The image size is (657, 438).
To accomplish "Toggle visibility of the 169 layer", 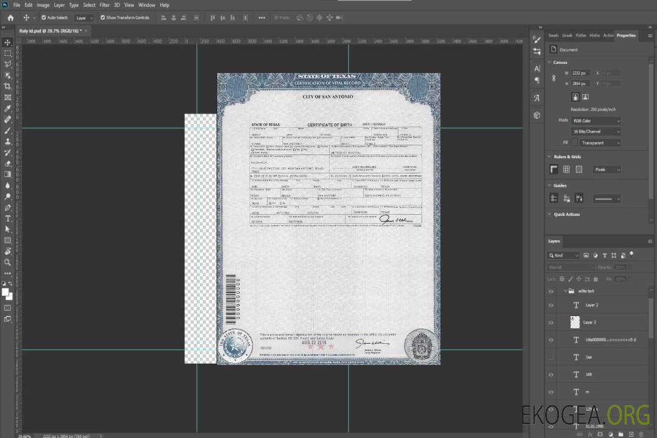I will tap(551, 374).
